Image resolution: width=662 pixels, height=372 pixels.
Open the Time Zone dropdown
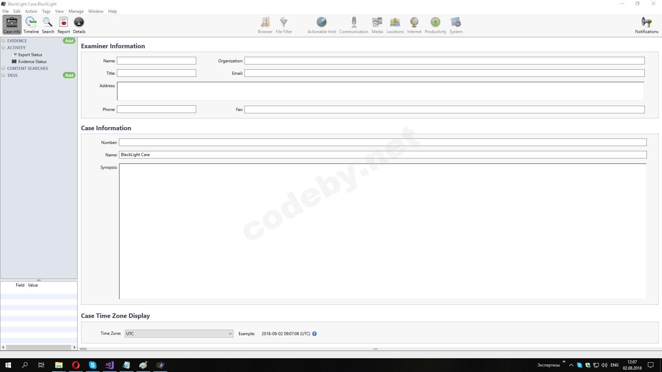click(179, 334)
